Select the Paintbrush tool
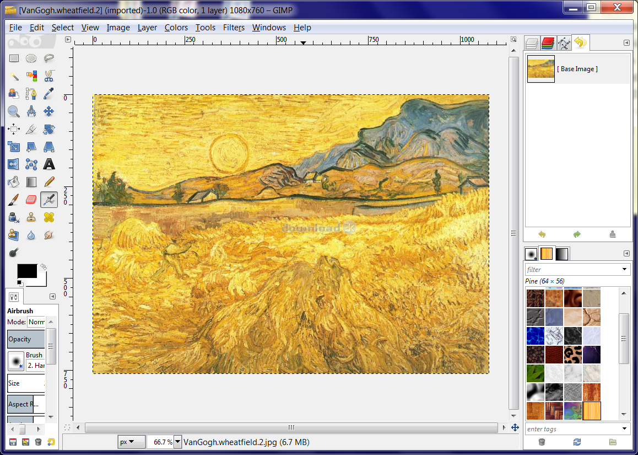 [x=14, y=199]
